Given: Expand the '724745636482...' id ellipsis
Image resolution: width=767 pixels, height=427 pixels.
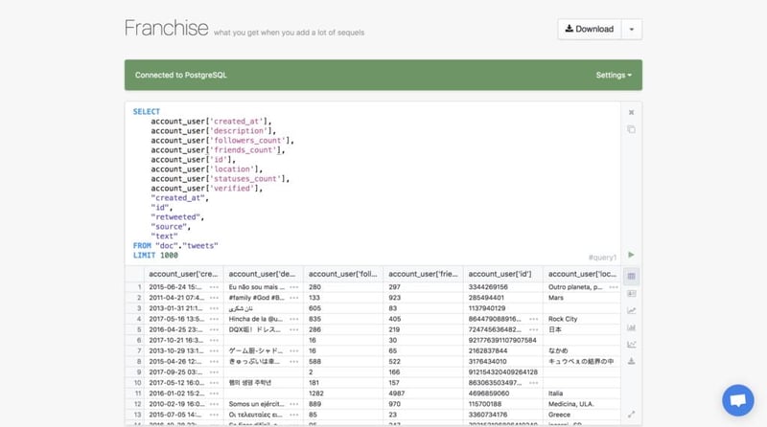Looking at the screenshot, I should click(533, 329).
